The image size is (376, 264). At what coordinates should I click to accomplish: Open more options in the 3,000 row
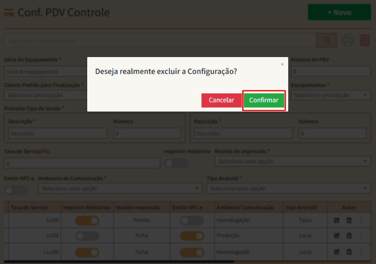(x=361, y=236)
